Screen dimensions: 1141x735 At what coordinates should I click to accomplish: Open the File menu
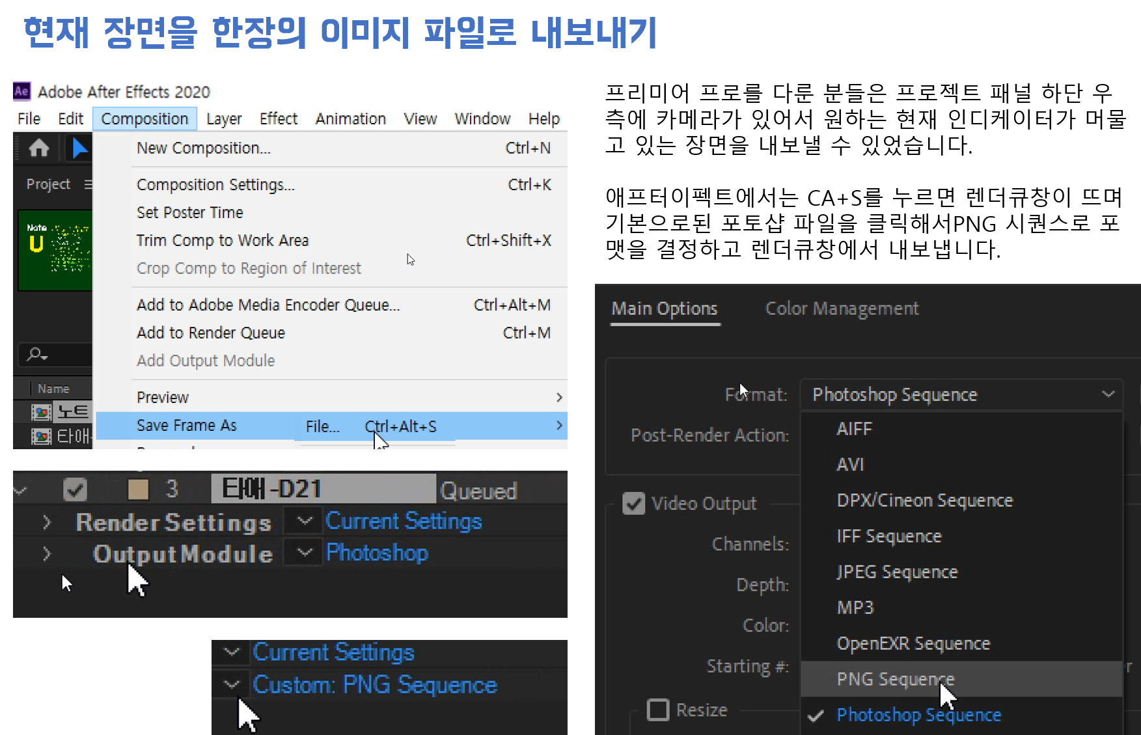click(x=29, y=119)
